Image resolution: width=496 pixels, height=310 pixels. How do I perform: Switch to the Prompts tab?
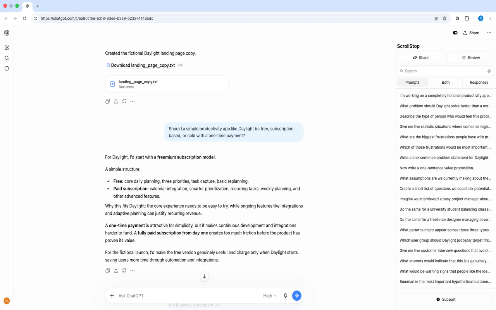[412, 82]
